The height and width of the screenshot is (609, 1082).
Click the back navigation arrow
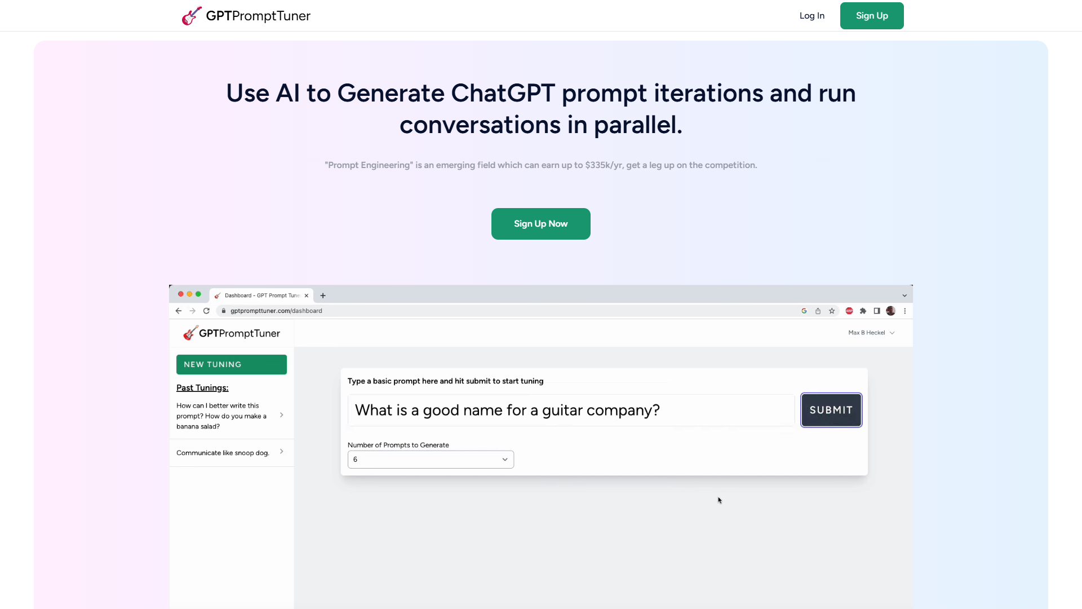click(x=178, y=311)
